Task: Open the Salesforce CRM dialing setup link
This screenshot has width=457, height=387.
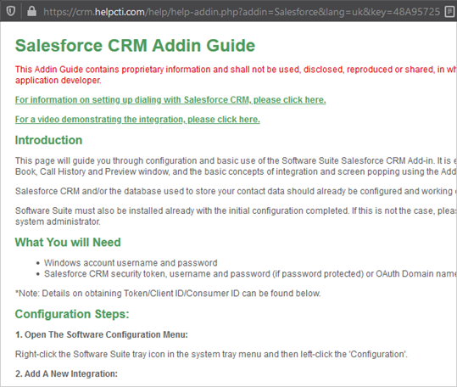Action: coord(170,100)
